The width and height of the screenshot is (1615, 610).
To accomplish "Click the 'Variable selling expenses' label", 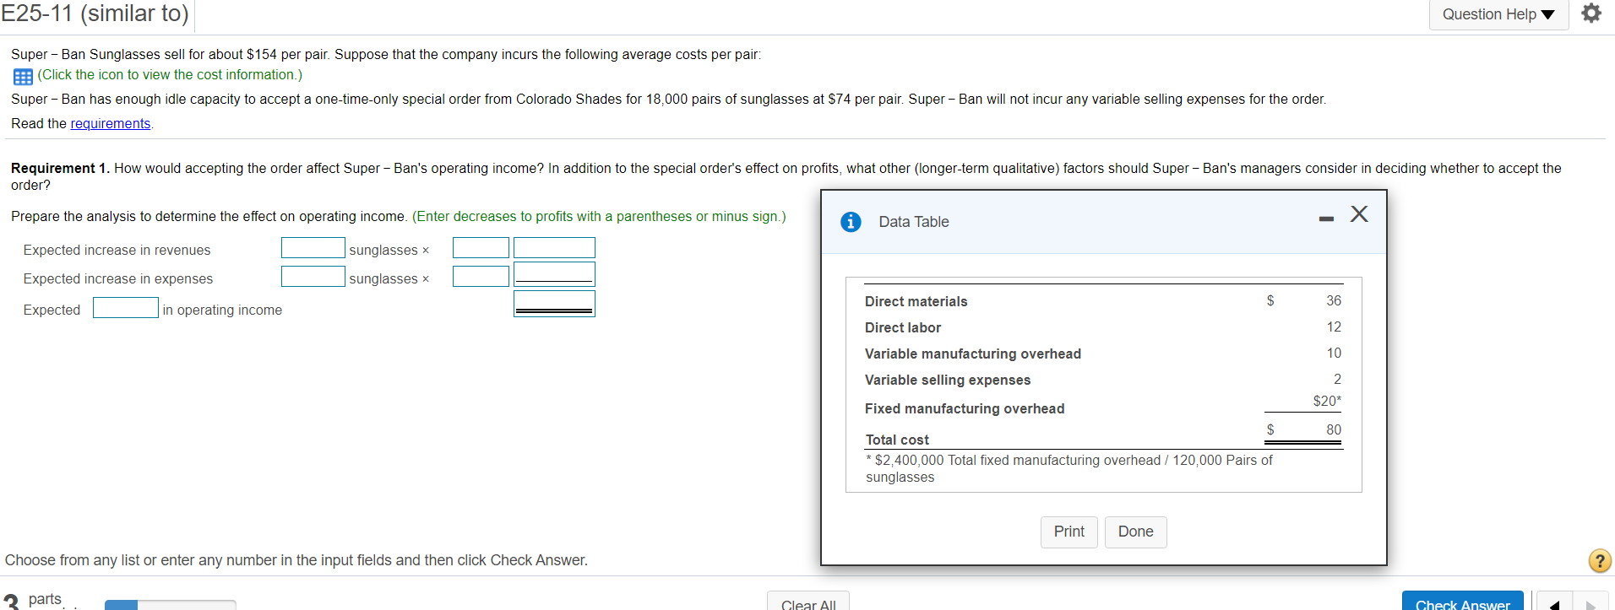I will pyautogui.click(x=948, y=381).
